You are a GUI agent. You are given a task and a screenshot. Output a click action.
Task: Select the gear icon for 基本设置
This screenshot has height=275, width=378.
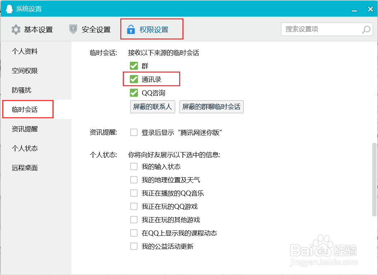[x=16, y=29]
